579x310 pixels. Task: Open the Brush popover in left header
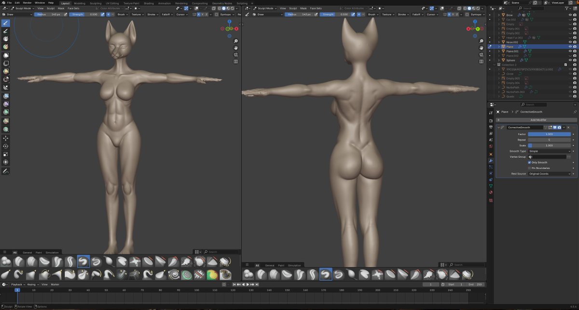click(x=123, y=14)
